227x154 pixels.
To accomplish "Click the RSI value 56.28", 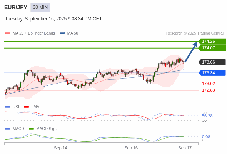I will pyautogui.click(x=207, y=116).
